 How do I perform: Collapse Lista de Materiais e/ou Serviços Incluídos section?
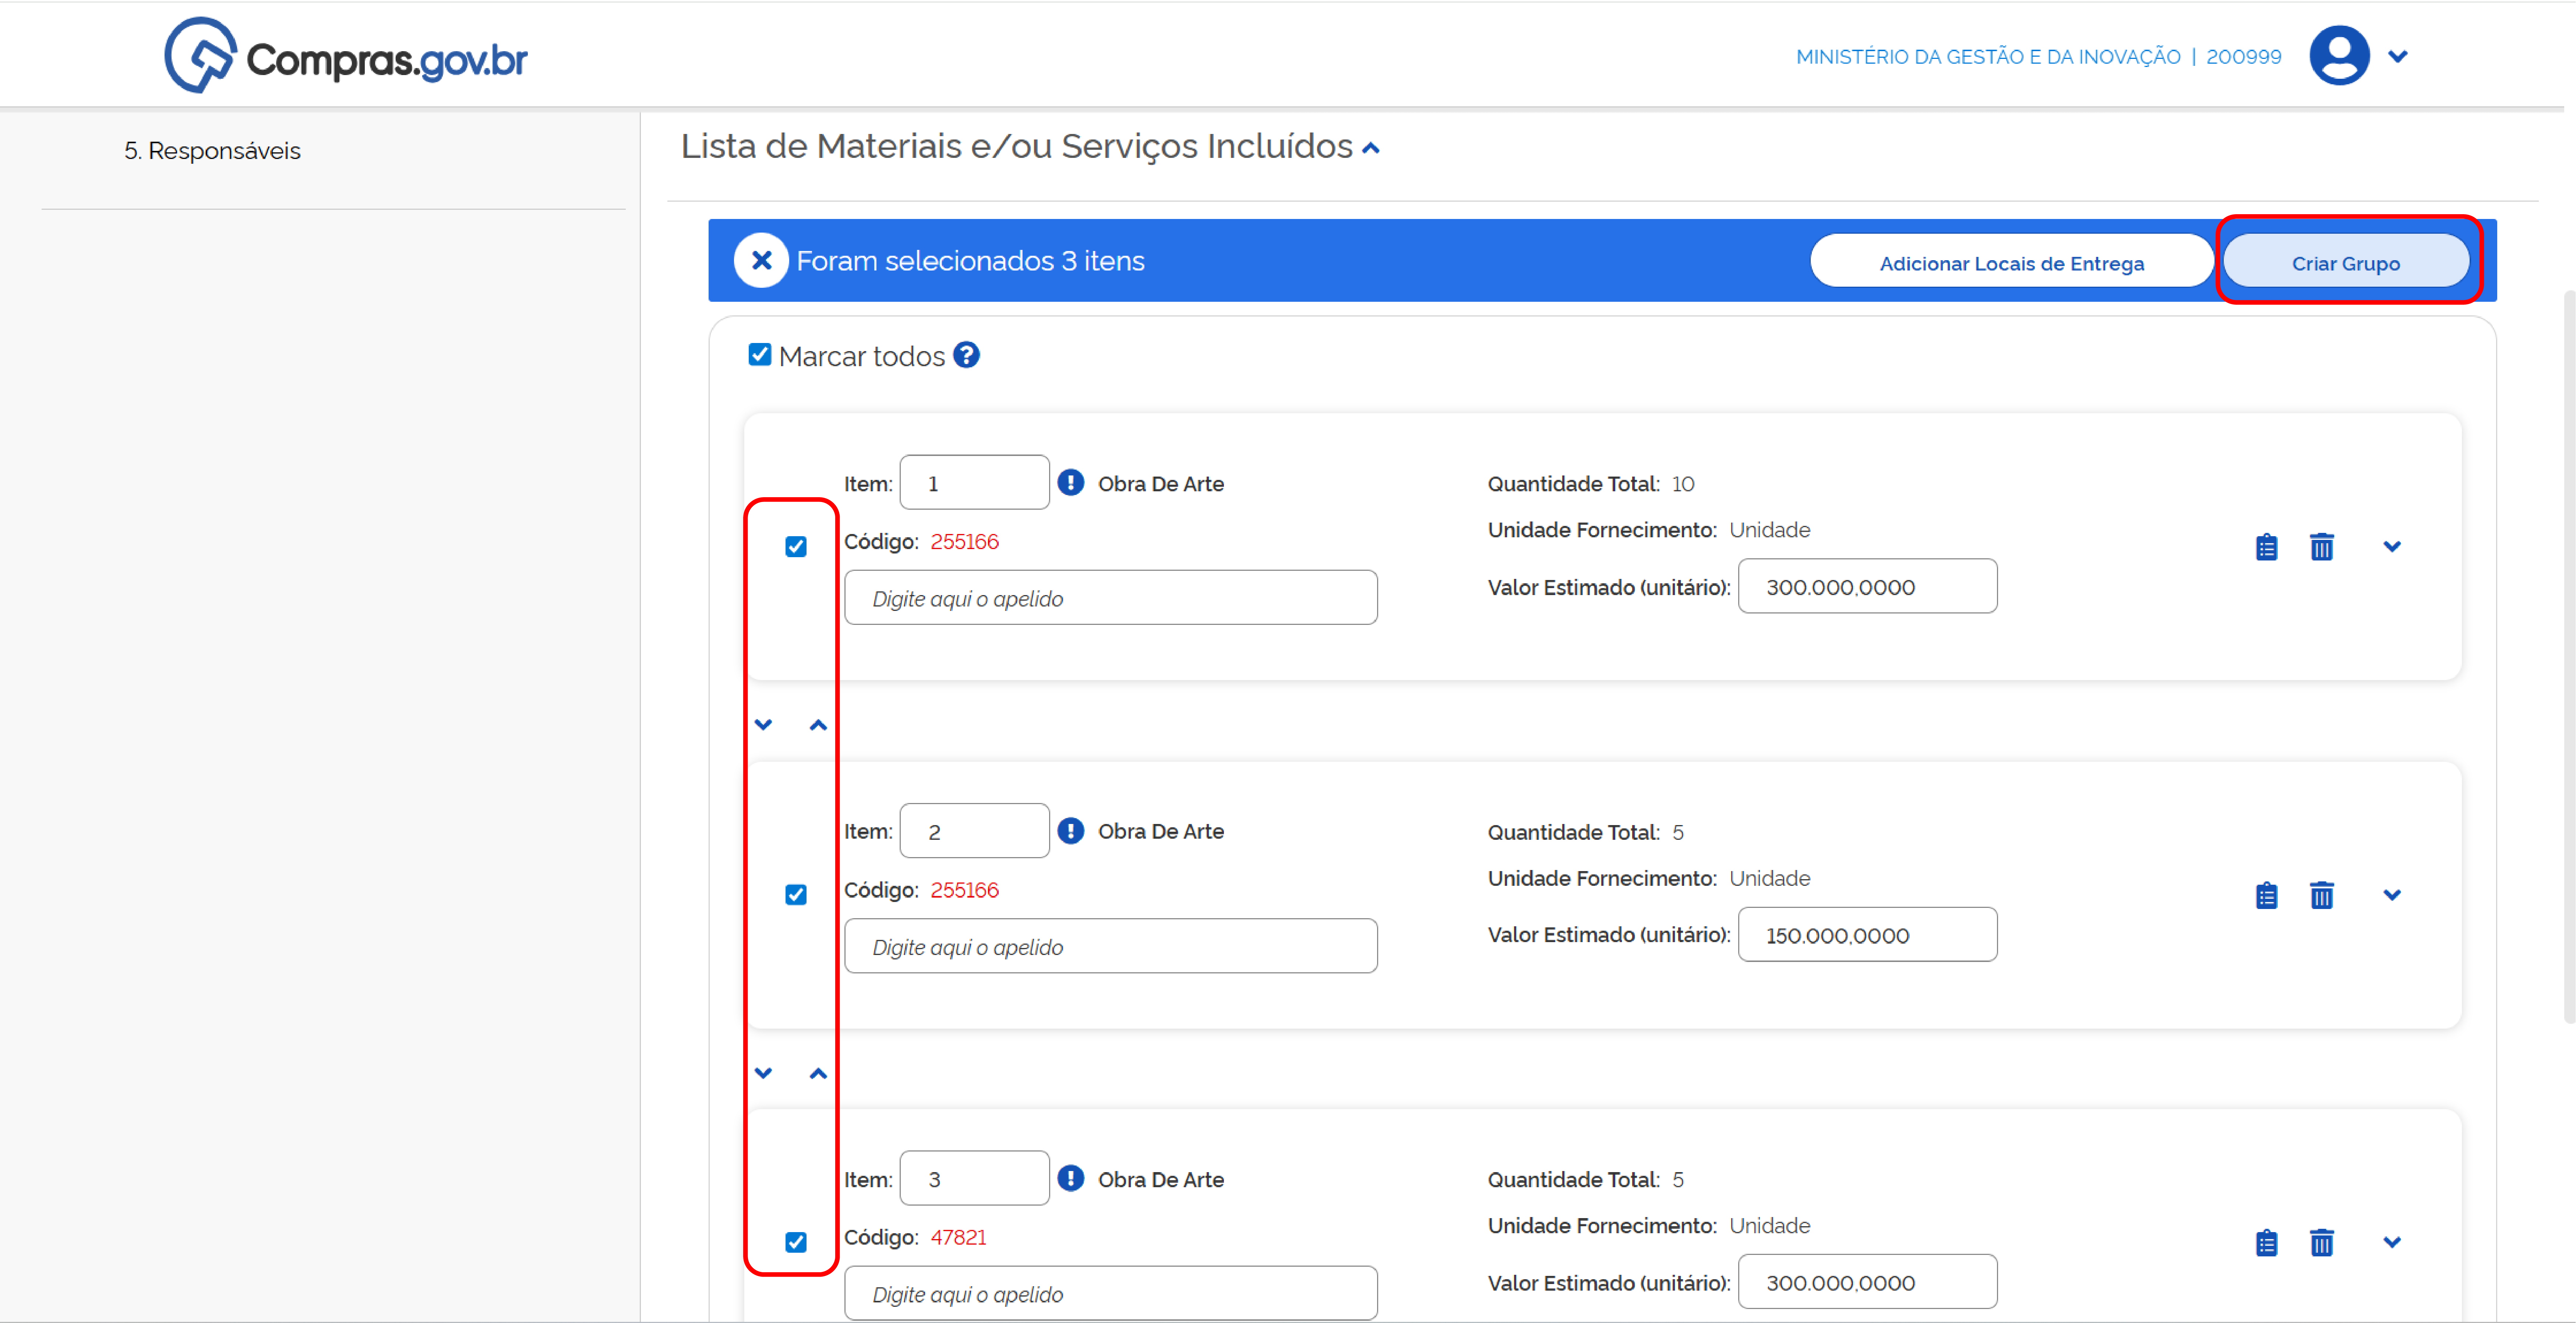1371,148
